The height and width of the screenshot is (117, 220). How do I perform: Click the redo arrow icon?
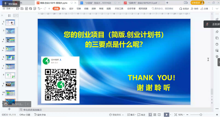[45, 9]
